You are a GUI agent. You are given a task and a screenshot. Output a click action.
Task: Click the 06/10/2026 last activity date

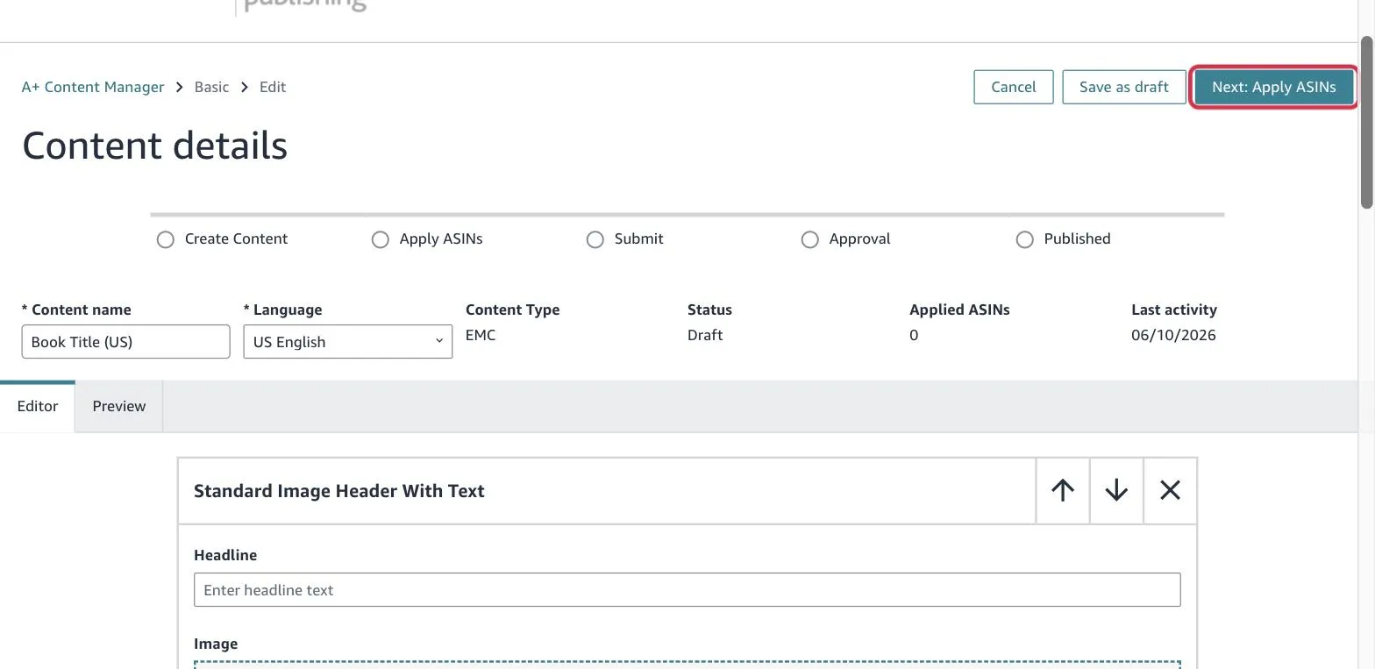click(x=1173, y=335)
